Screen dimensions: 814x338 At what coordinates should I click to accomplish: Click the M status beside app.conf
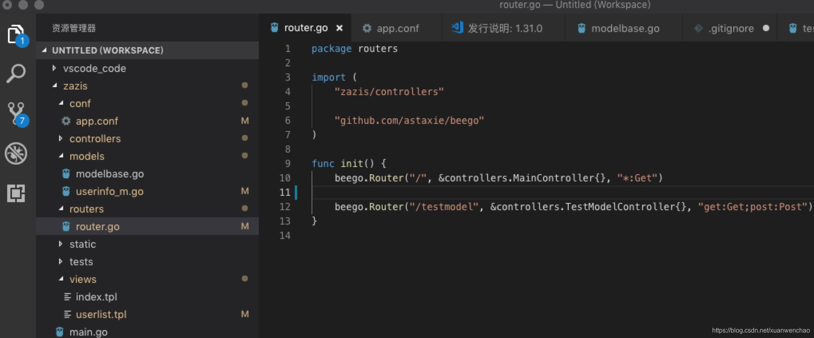pos(245,121)
